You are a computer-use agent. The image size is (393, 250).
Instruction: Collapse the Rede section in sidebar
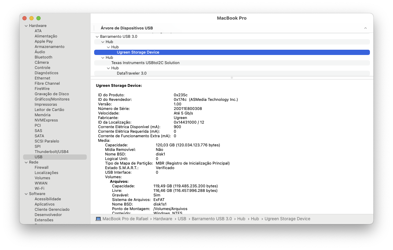[26, 162]
